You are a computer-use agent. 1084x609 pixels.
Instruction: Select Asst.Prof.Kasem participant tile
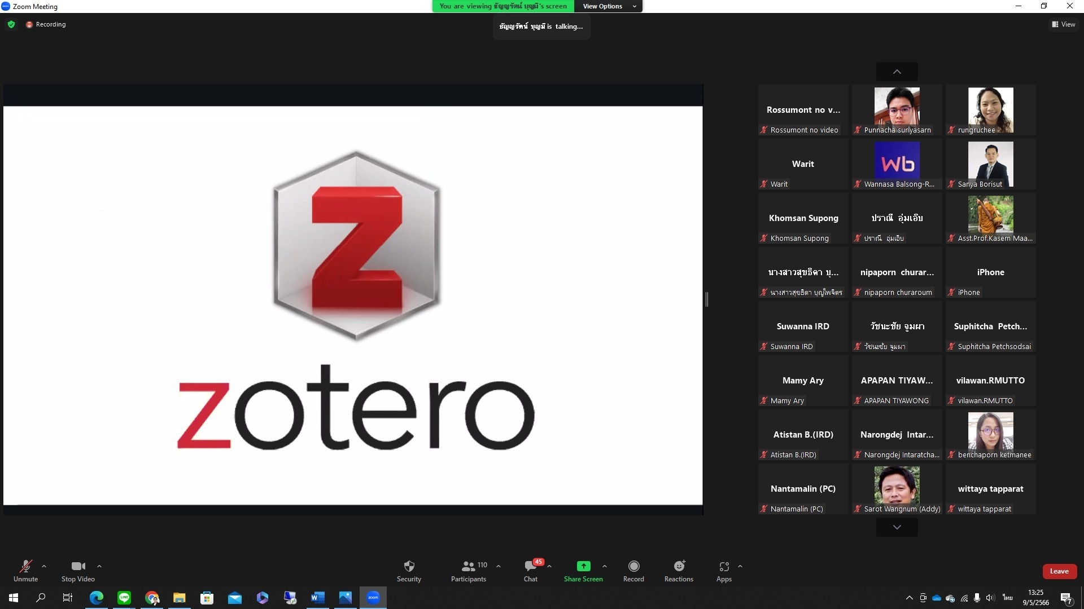(990, 218)
